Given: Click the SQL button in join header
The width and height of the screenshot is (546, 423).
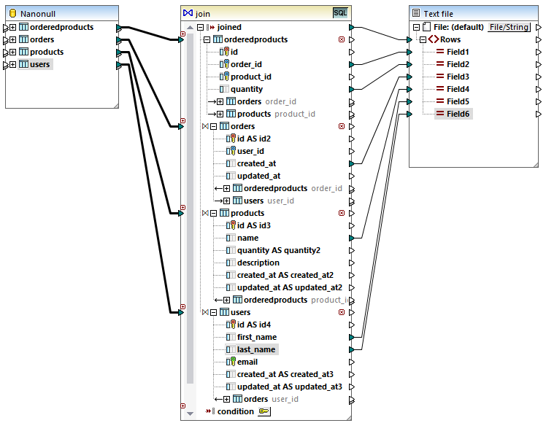Looking at the screenshot, I should click(340, 13).
